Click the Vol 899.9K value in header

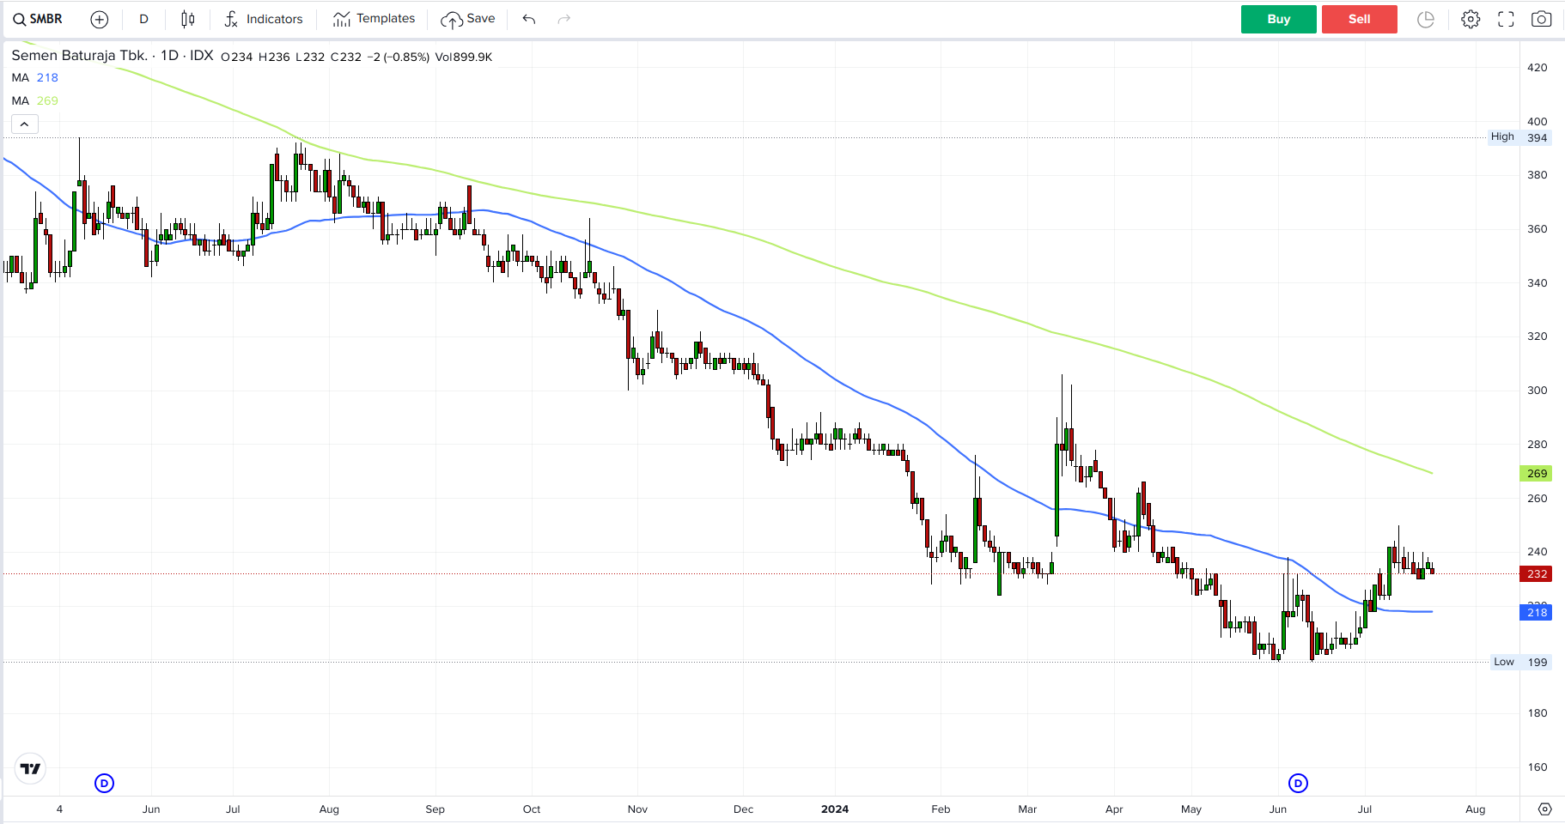click(464, 57)
